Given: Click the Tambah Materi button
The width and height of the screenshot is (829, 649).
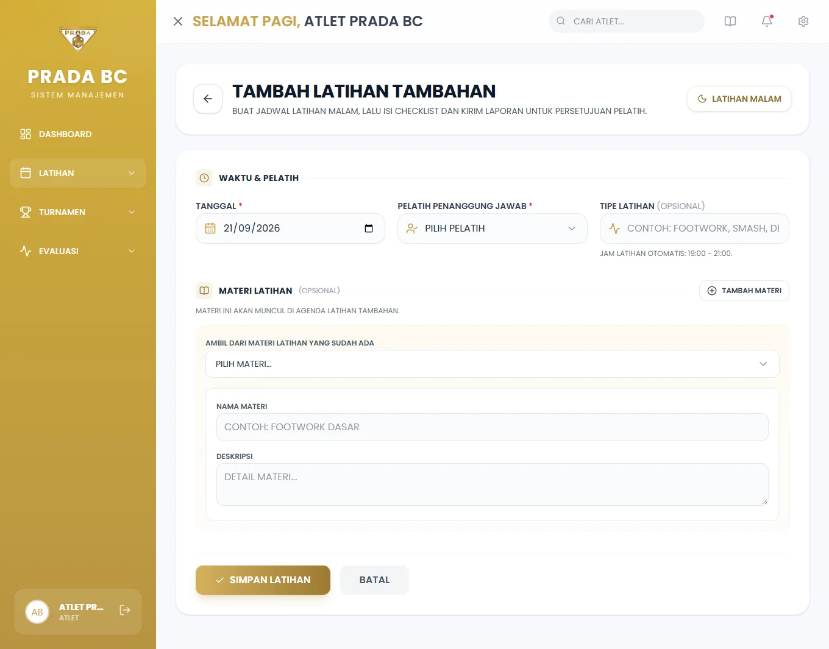Looking at the screenshot, I should pos(744,291).
